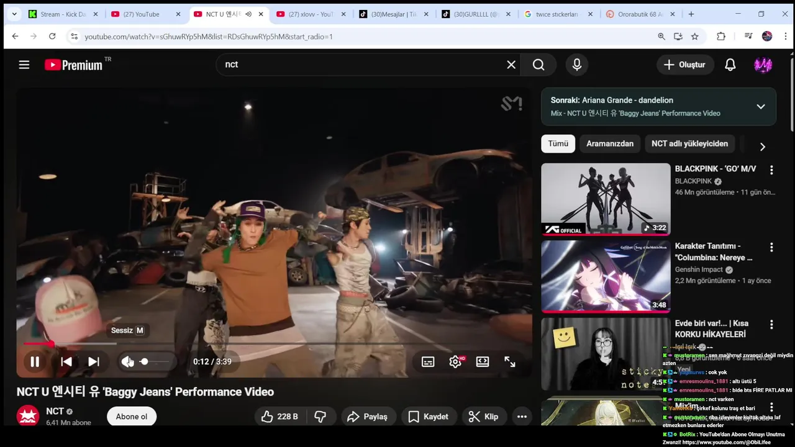Switch to Mesajlar TikTok tab
The height and width of the screenshot is (447, 795).
[x=393, y=14]
